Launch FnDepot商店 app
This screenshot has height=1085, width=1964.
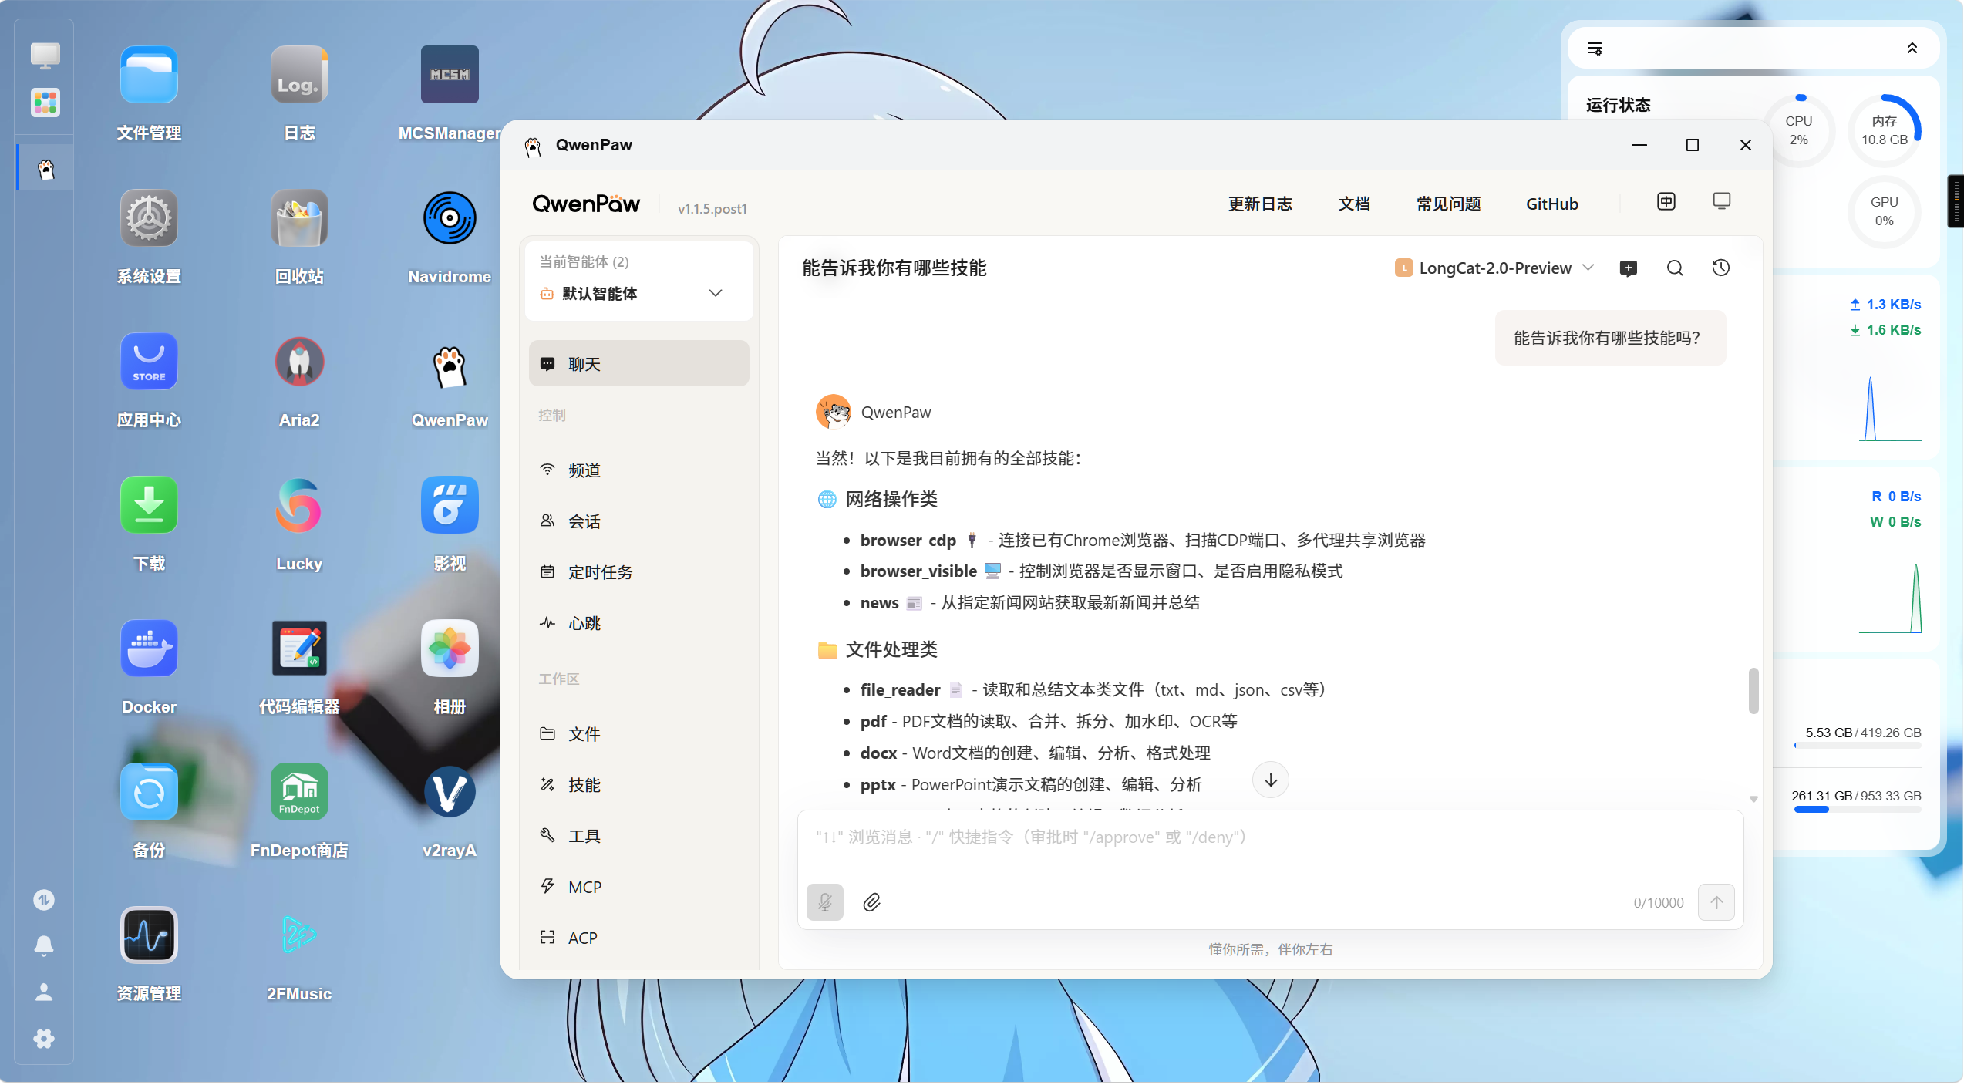[x=299, y=792]
